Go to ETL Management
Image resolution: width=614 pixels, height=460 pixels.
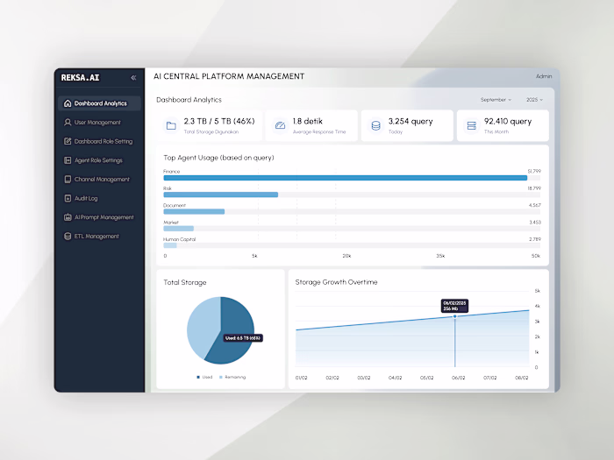96,237
